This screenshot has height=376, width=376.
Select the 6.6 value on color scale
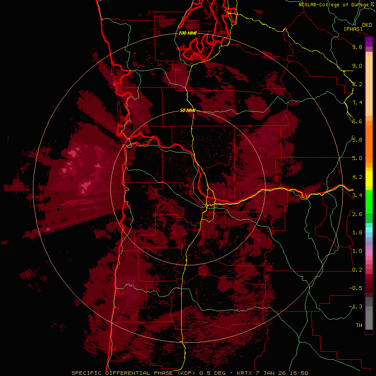[x=357, y=121]
